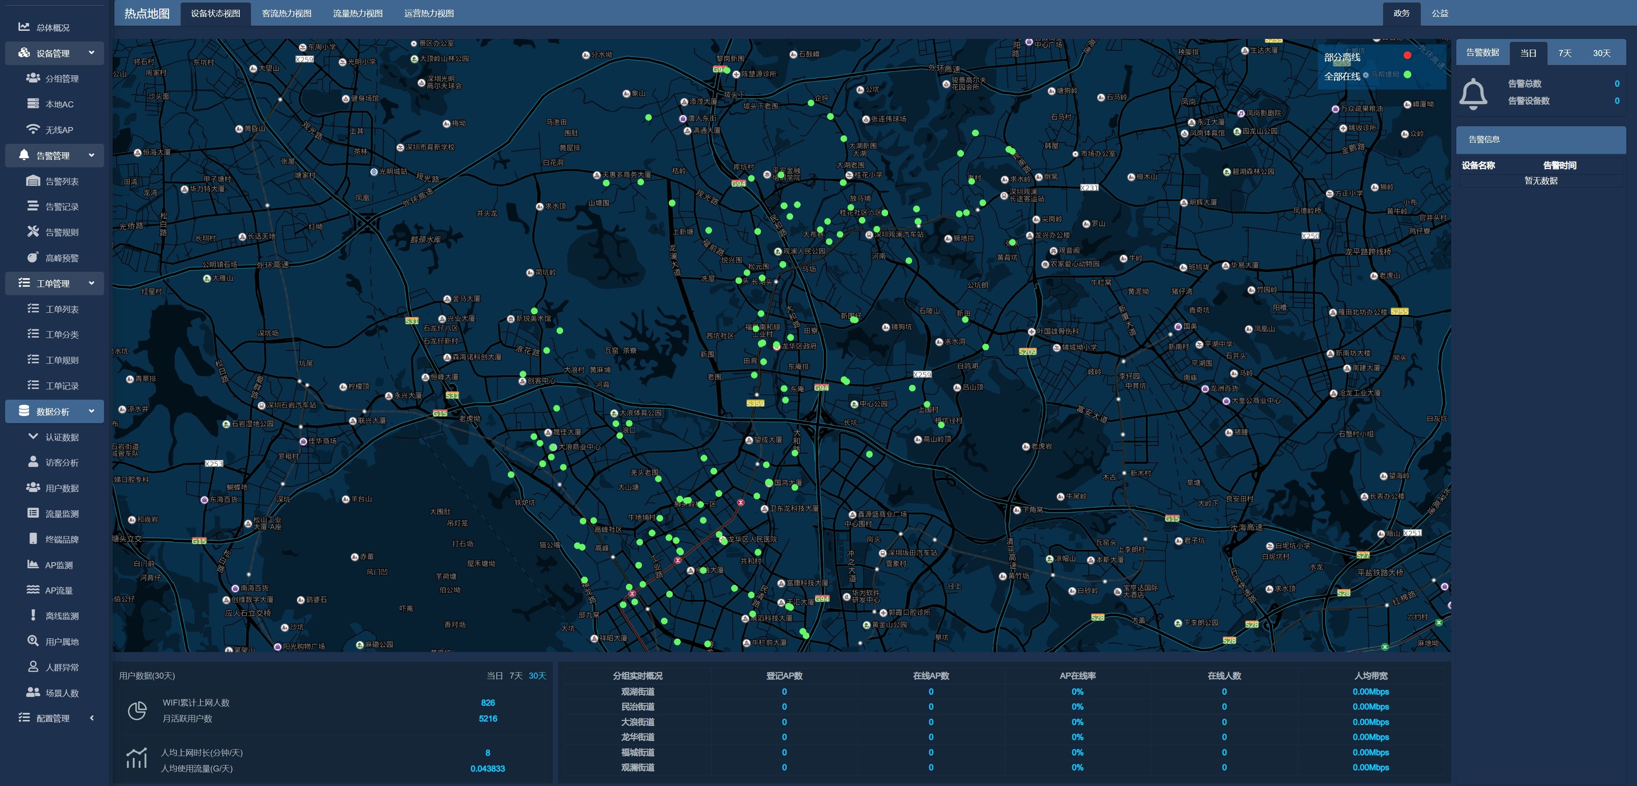This screenshot has width=1637, height=786.
Task: Click the 离线监测 exclamation icon
Action: point(33,615)
